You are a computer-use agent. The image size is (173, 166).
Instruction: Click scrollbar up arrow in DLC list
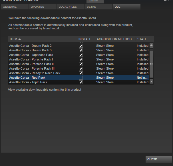pos(152,45)
